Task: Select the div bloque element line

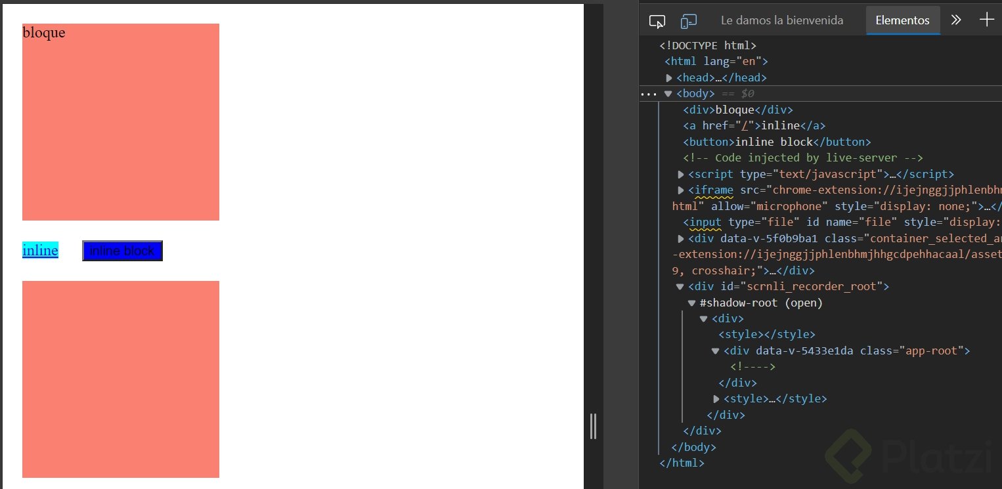Action: (738, 110)
